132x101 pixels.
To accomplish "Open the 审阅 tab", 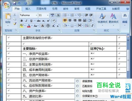I will [x=77, y=9].
